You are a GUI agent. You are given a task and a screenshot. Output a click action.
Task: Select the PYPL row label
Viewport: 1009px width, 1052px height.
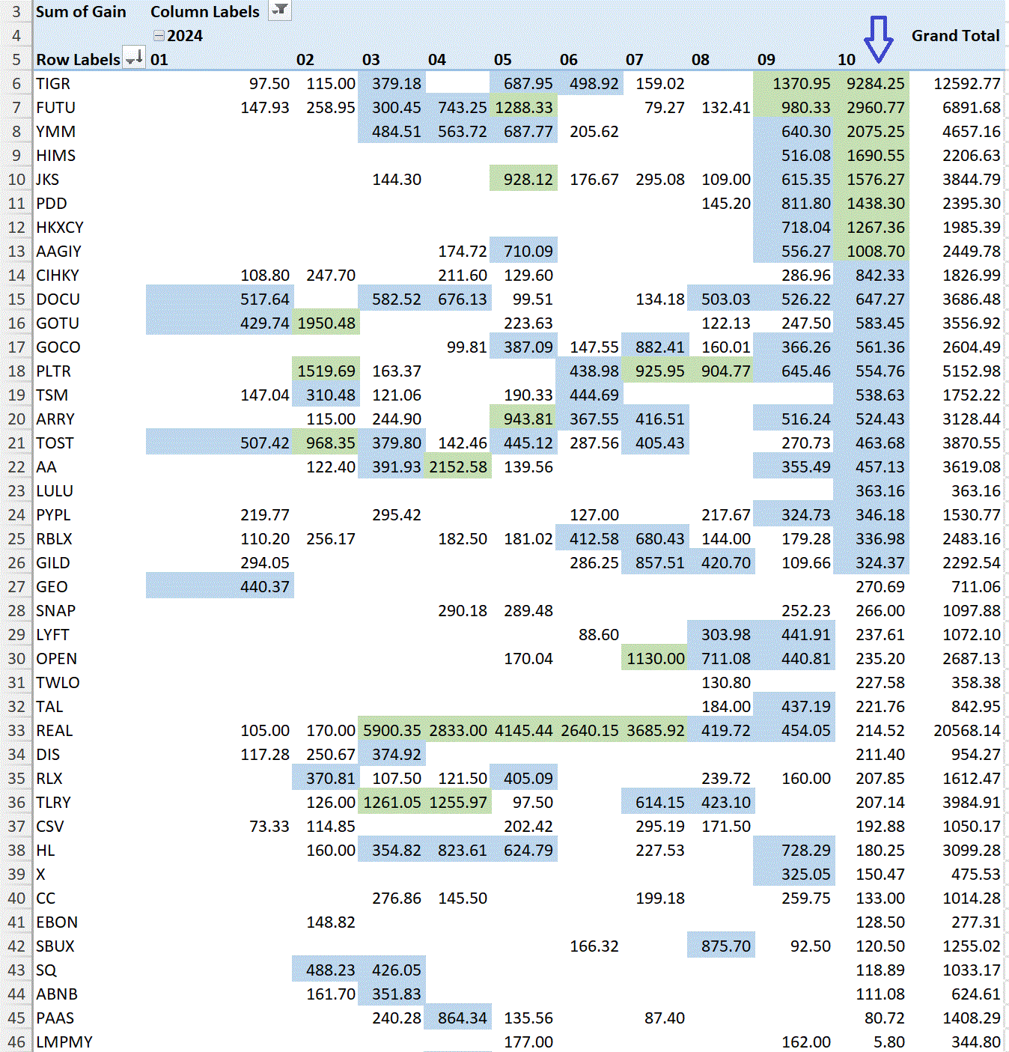(x=53, y=515)
